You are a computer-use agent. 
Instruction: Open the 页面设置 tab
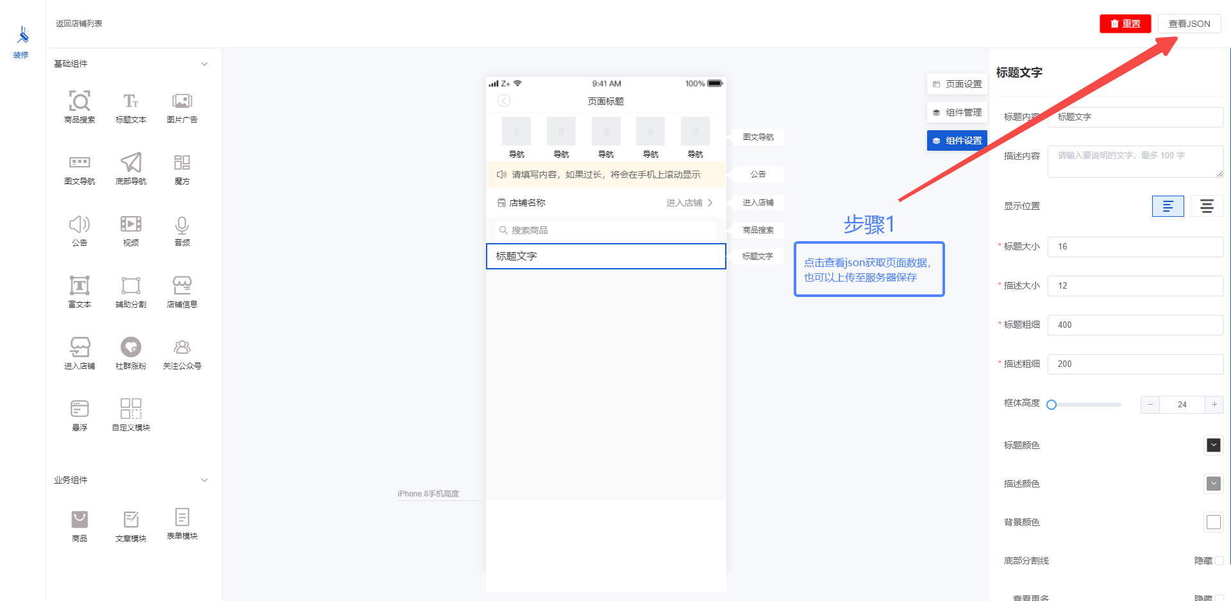(x=957, y=84)
